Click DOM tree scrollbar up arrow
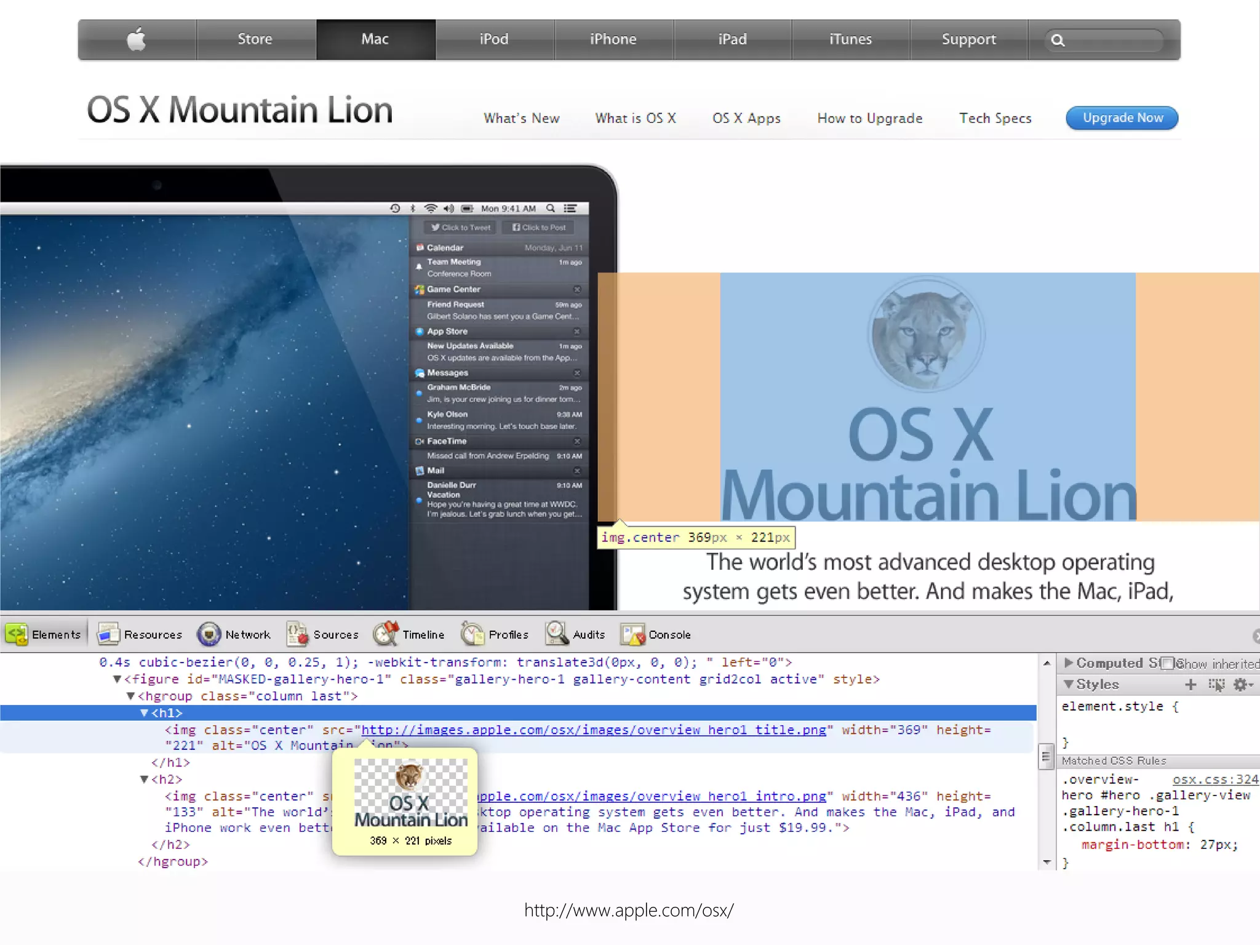This screenshot has height=945, width=1260. coord(1047,663)
